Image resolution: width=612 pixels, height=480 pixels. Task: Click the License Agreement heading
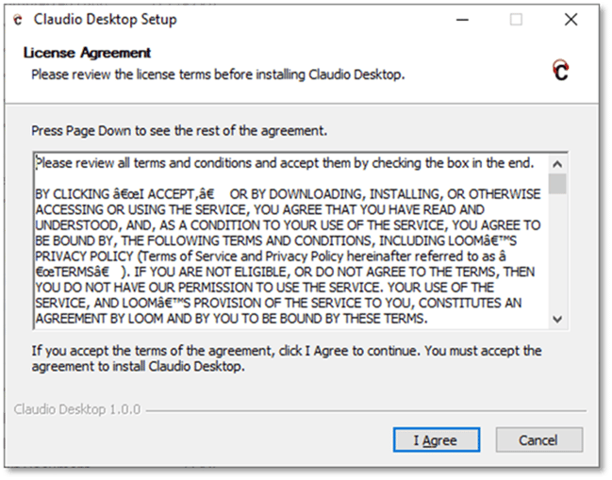tap(87, 53)
